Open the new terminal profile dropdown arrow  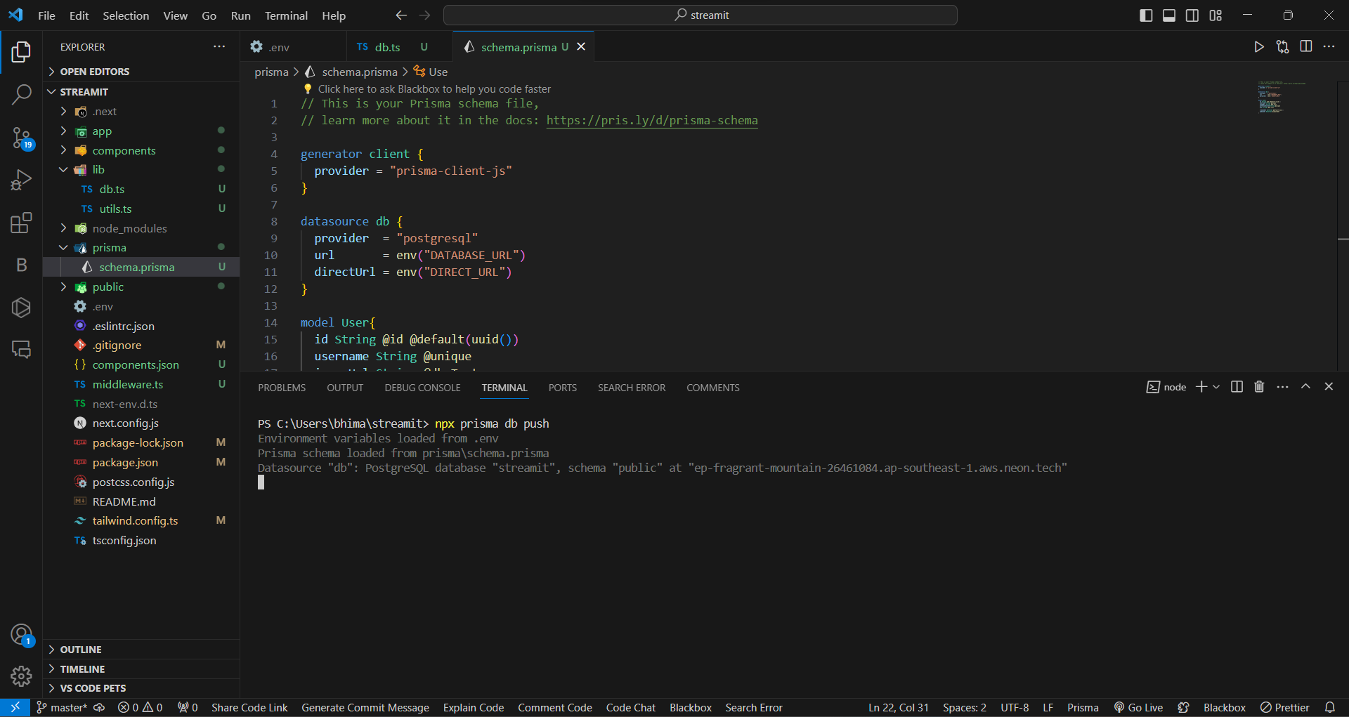tap(1216, 387)
